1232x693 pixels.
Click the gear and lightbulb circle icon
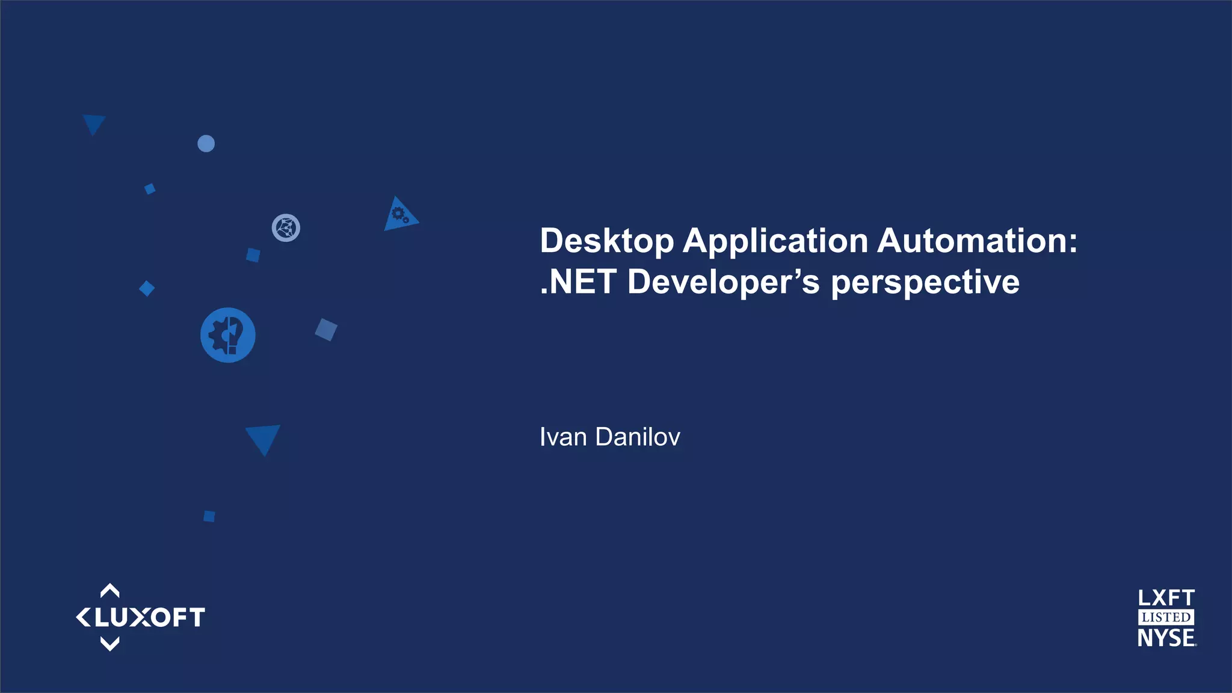[227, 335]
